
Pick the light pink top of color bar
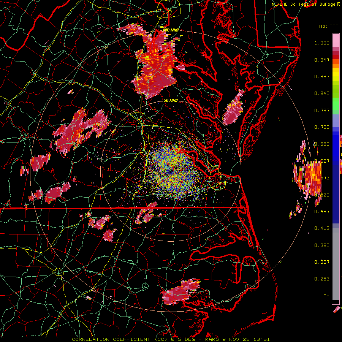[336, 40]
